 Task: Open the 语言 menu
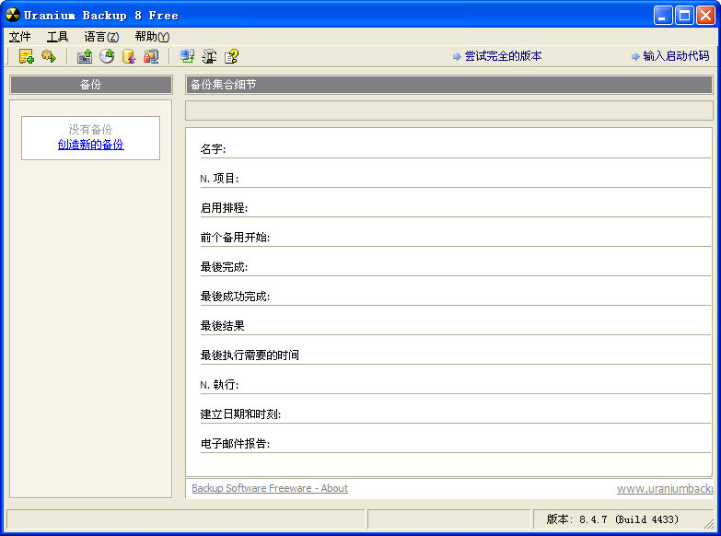point(101,37)
